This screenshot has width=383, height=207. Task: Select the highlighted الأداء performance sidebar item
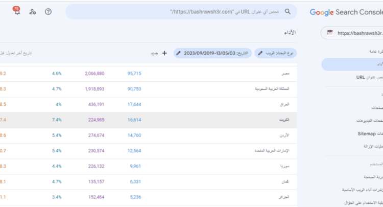click(352, 64)
